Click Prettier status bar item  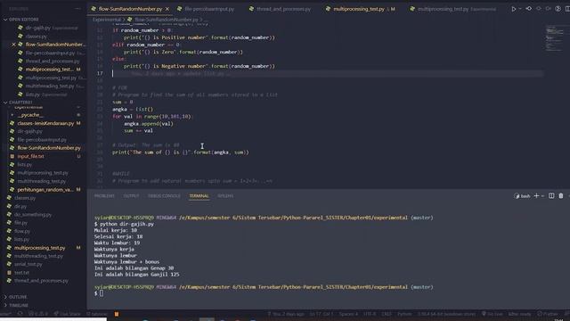coord(548,314)
